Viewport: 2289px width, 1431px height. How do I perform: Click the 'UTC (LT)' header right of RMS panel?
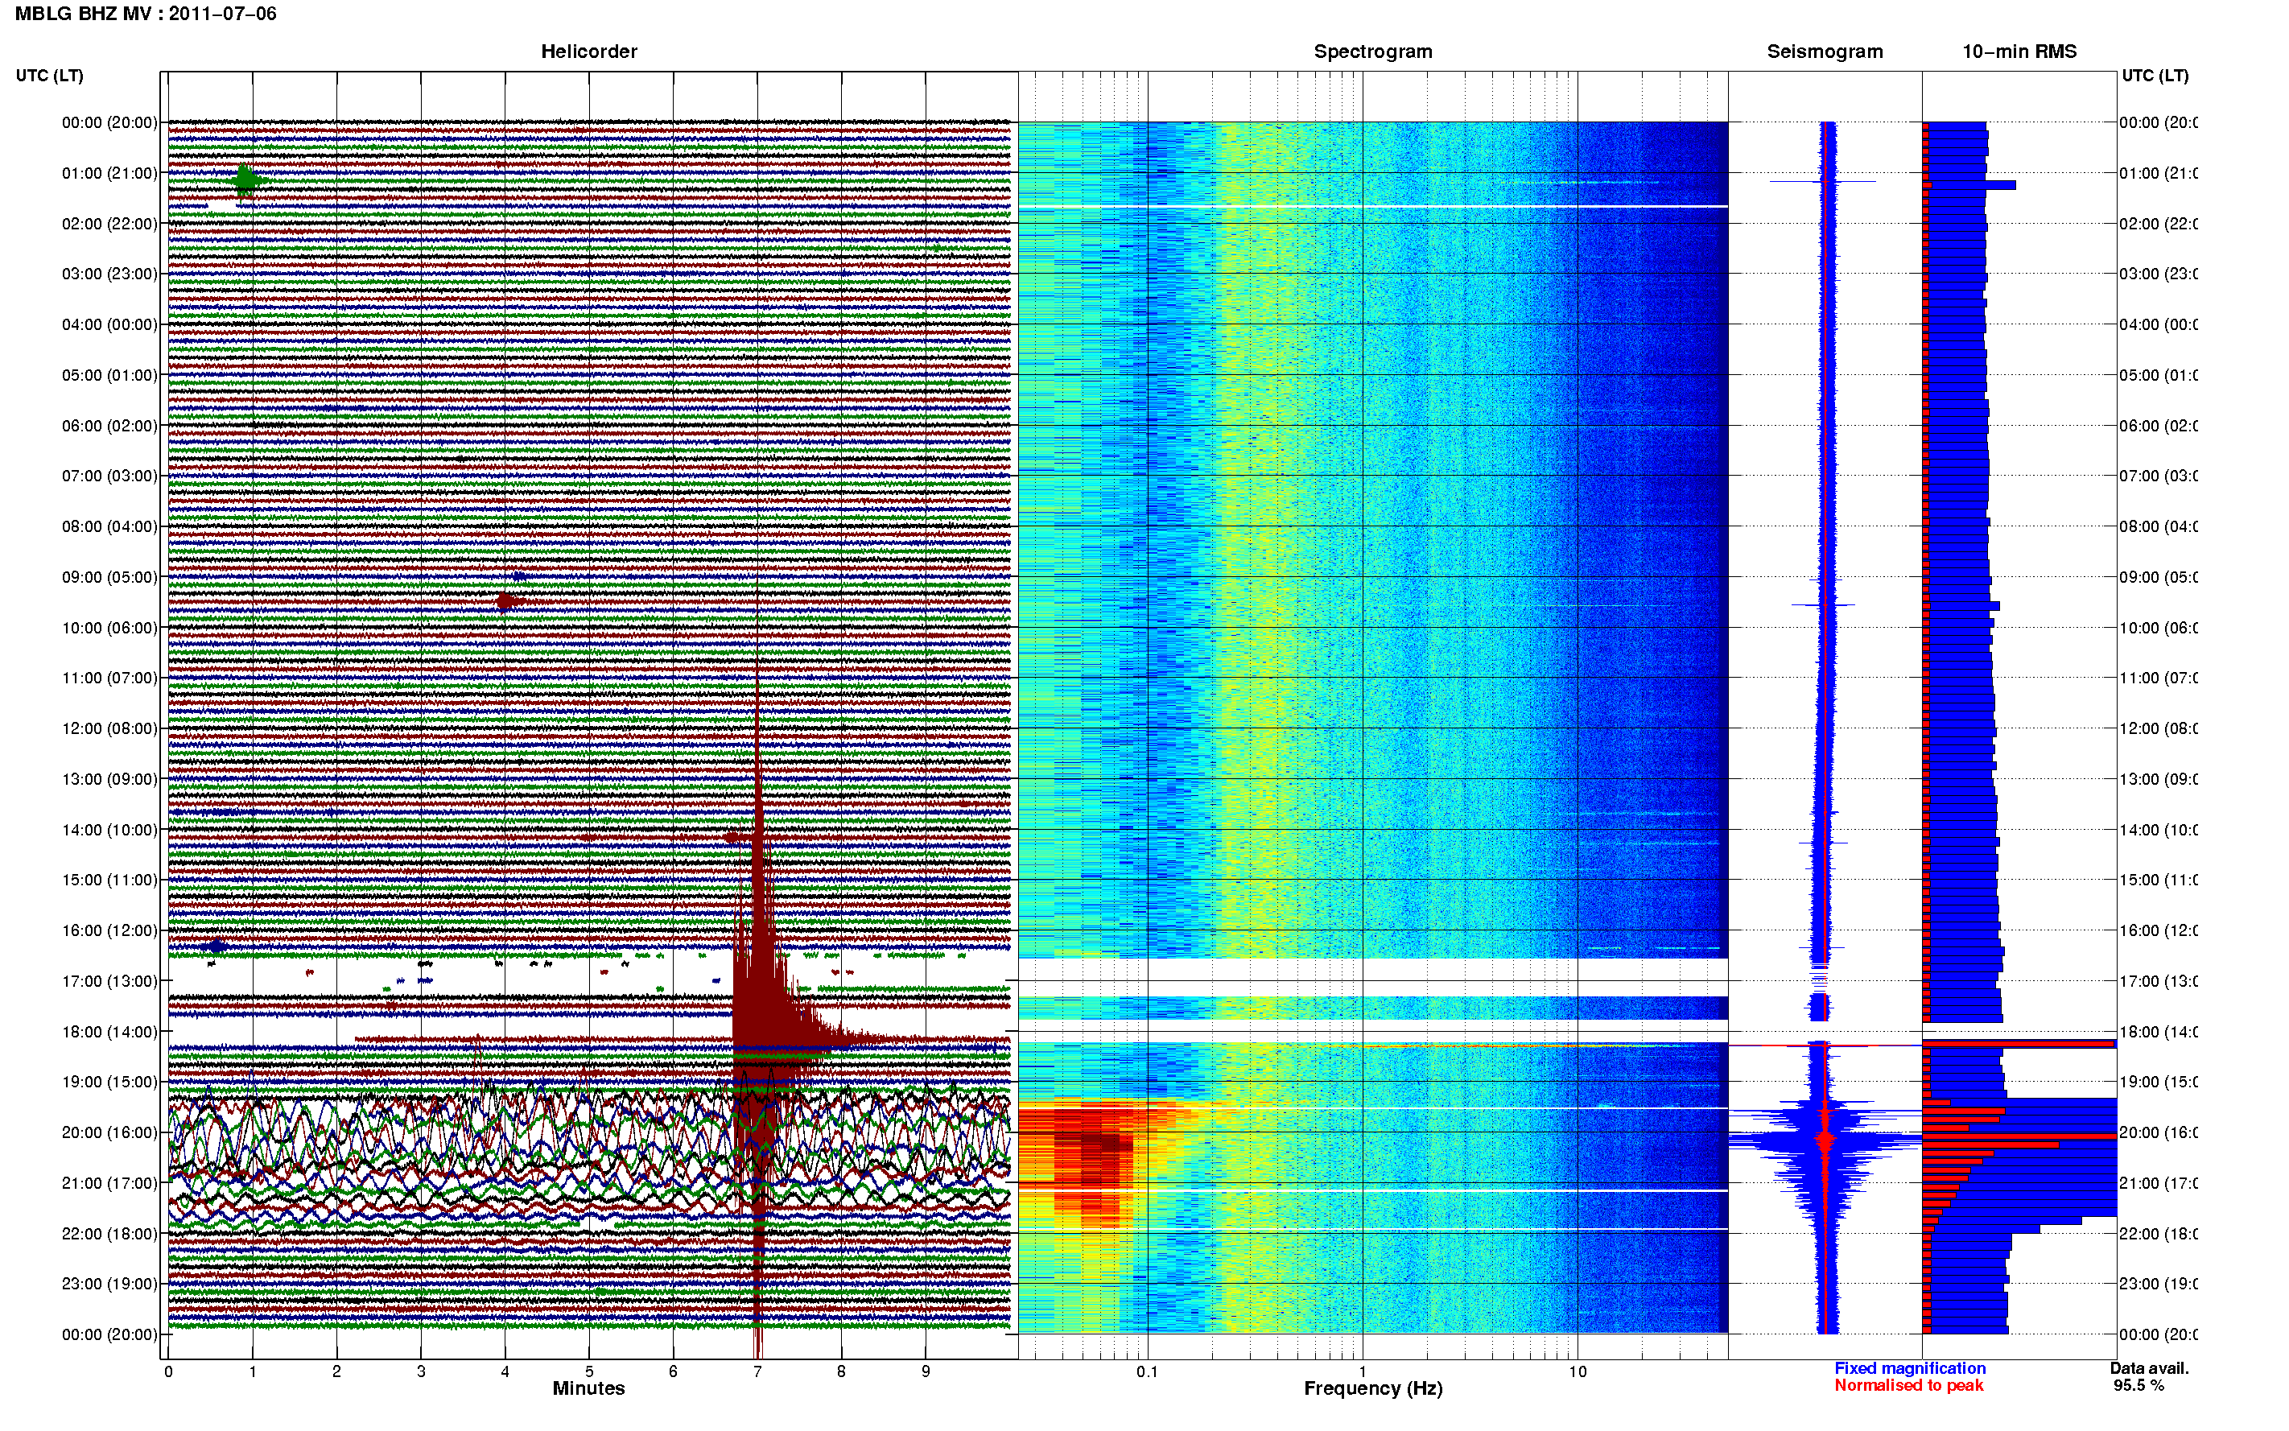pos(2155,76)
